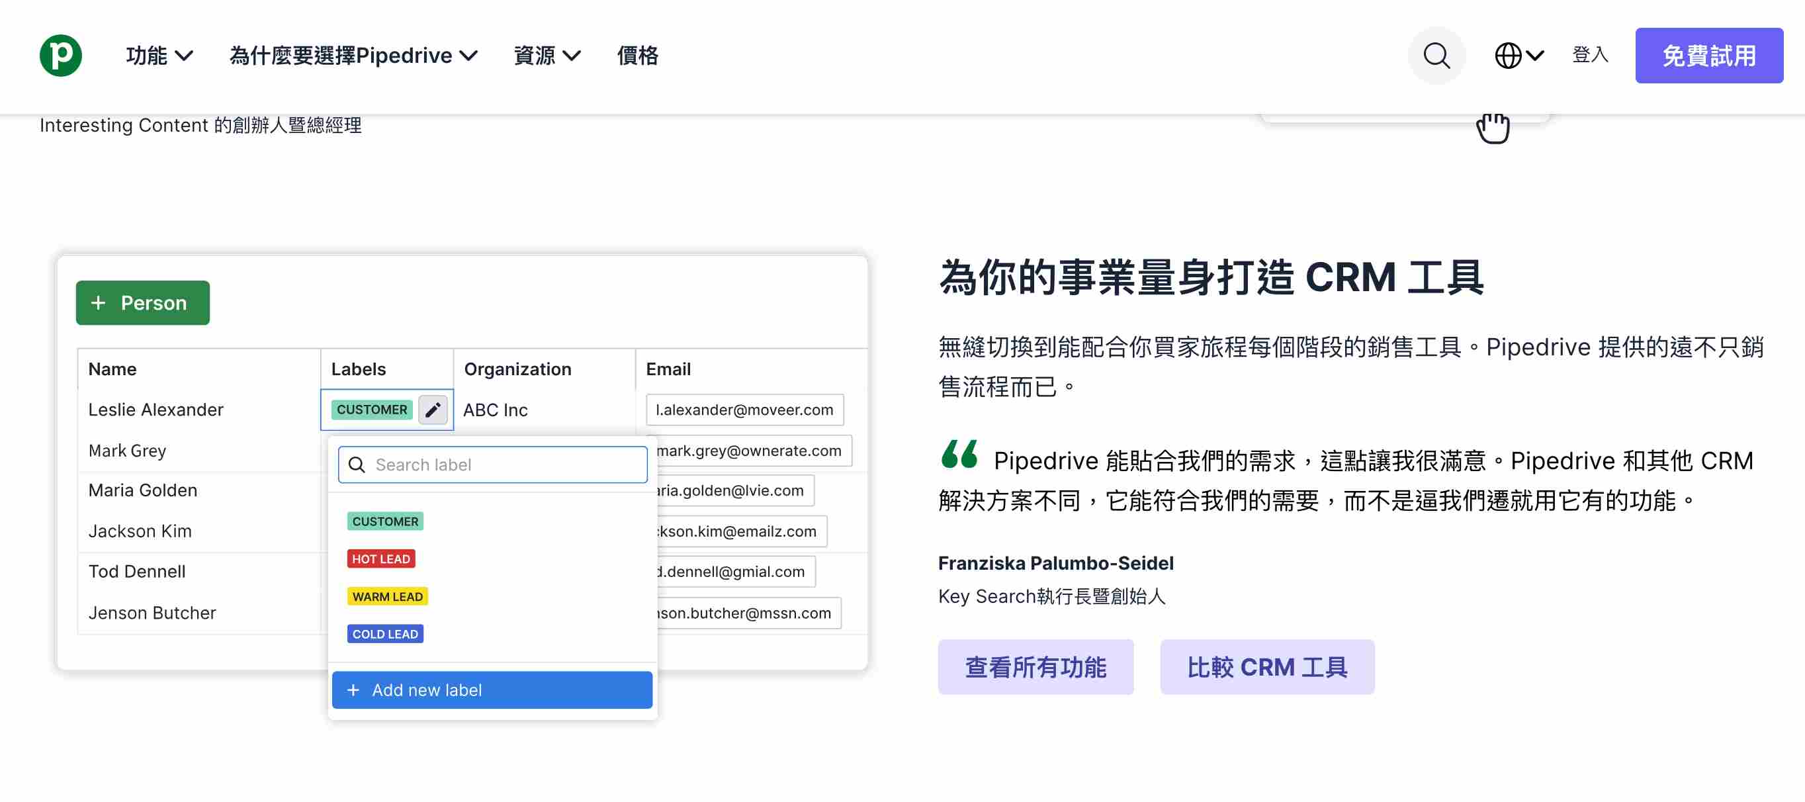Select Jenson Butcher name cell

(x=152, y=613)
